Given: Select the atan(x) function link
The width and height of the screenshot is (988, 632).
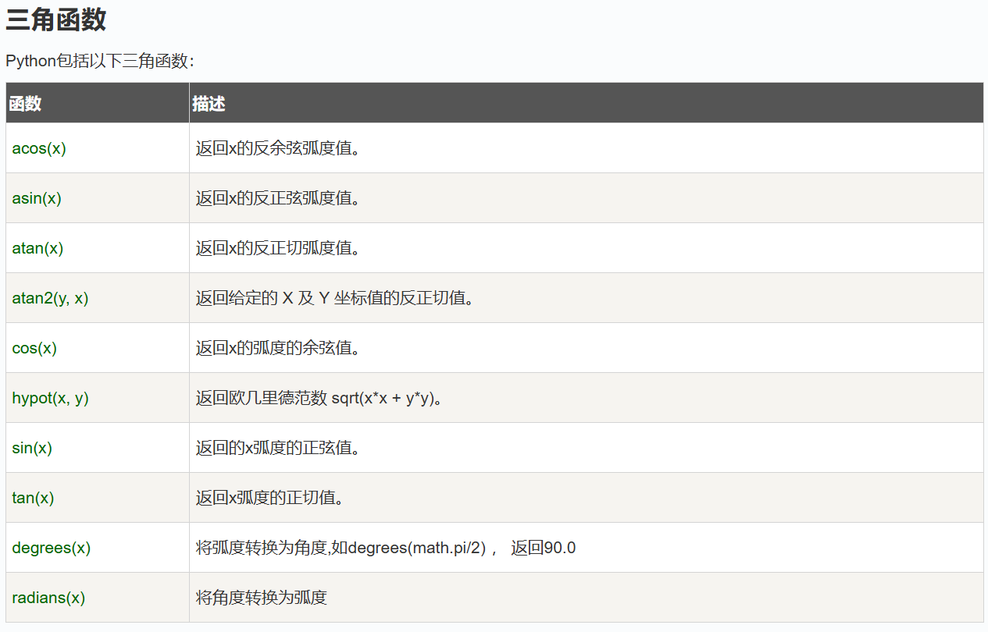Looking at the screenshot, I should pyautogui.click(x=37, y=248).
